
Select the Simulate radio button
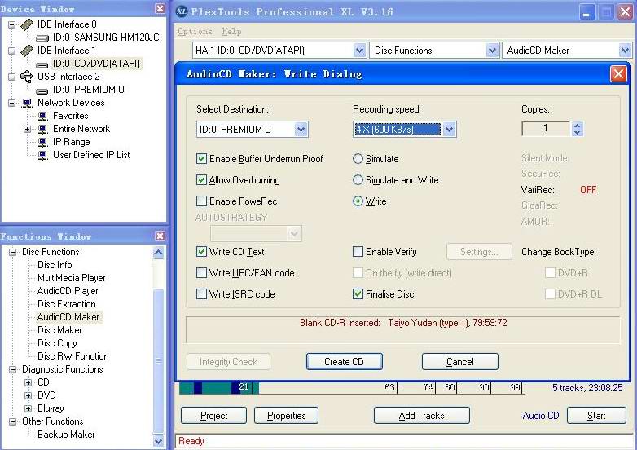click(358, 158)
